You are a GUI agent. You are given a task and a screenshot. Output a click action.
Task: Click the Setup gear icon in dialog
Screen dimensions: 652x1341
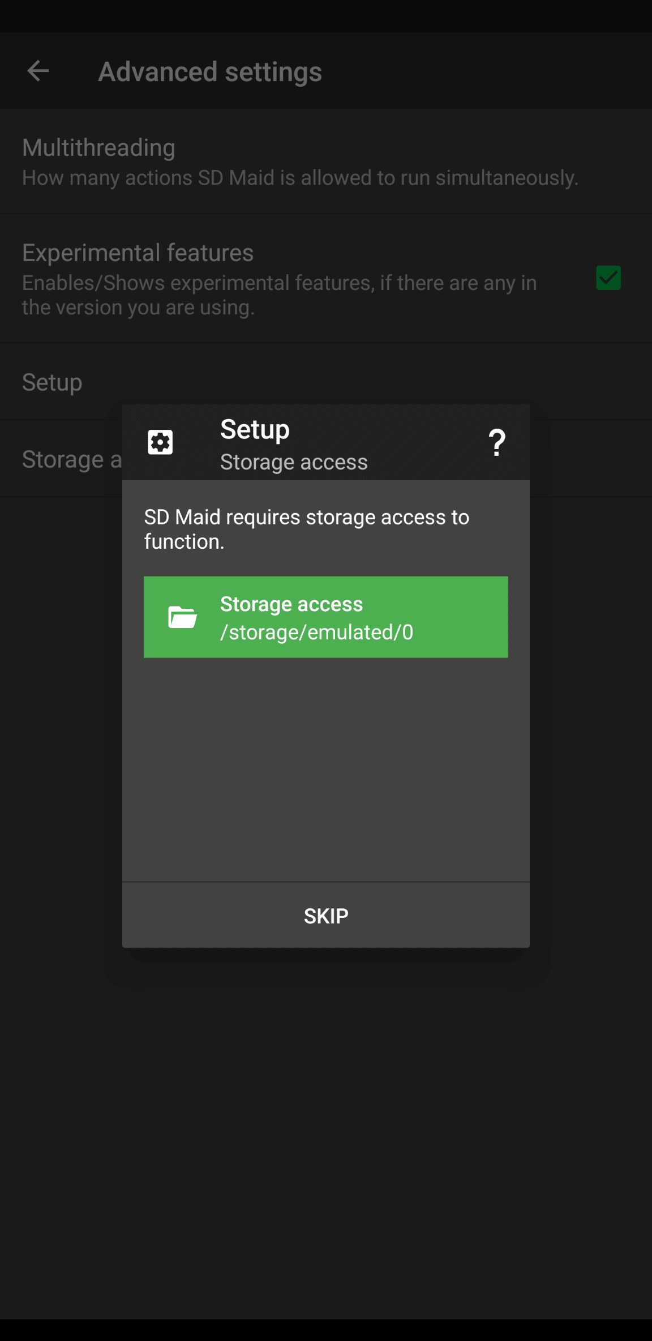click(160, 442)
